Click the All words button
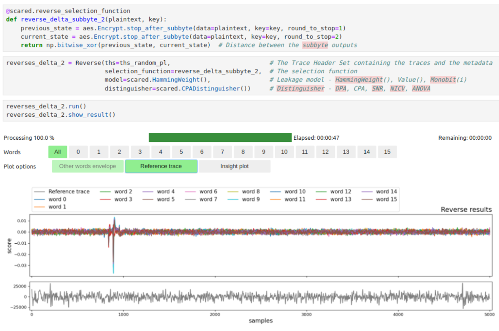Screen dimensions: 499x331 coord(58,152)
